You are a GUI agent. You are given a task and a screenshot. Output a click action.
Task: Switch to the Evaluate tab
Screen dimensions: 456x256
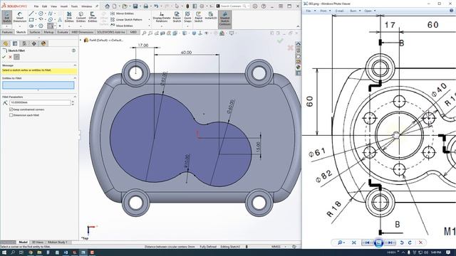(63, 32)
